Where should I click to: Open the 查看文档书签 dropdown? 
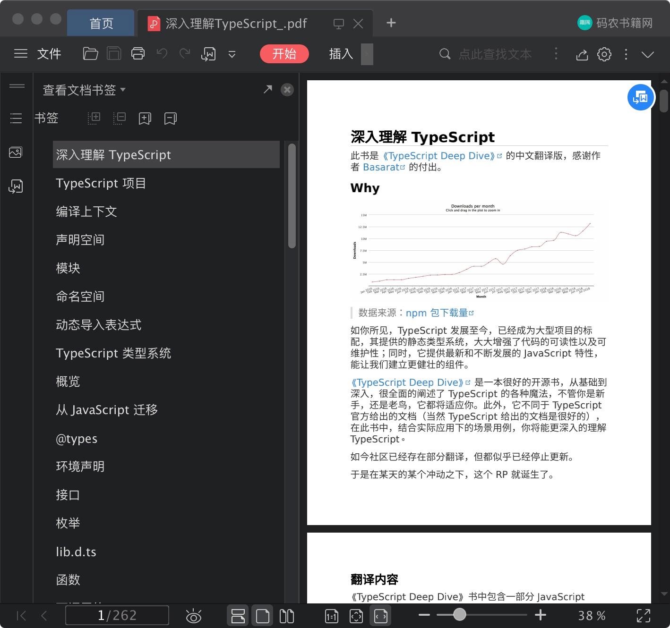84,90
